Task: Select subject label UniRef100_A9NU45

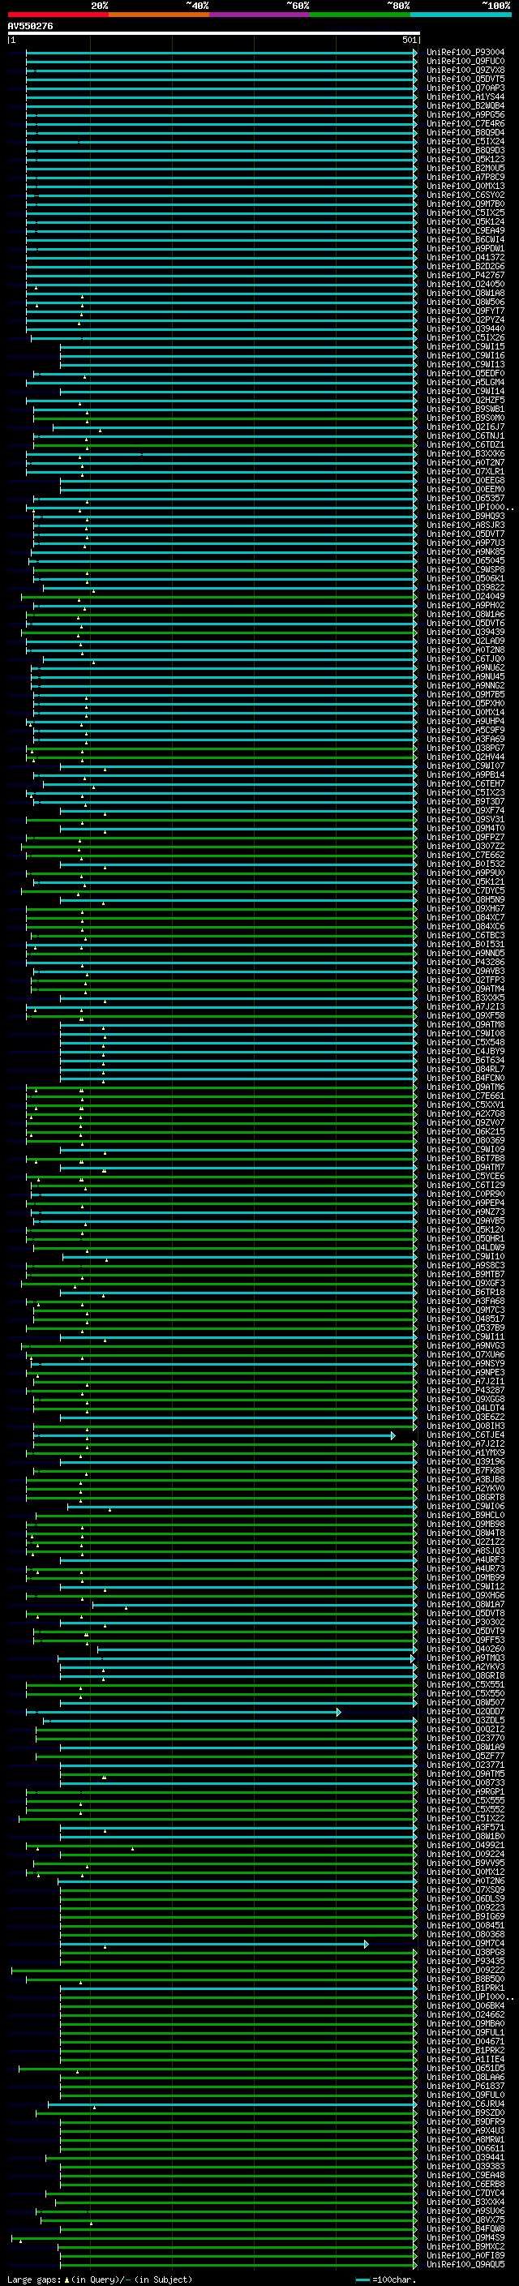Action: coord(465,677)
